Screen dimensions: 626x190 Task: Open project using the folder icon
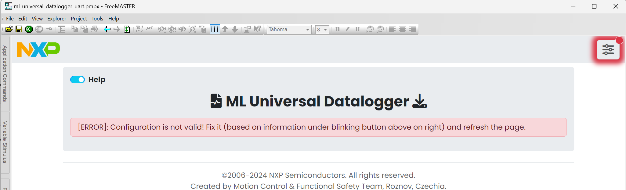(x=9, y=29)
